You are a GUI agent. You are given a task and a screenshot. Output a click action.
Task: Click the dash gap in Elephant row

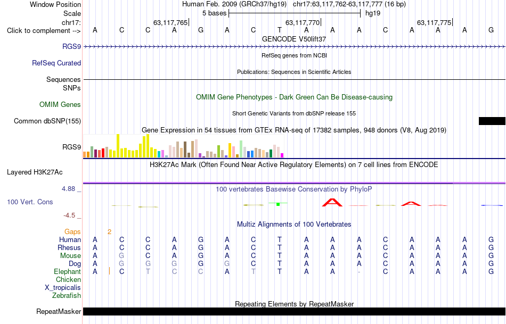[x=359, y=272]
